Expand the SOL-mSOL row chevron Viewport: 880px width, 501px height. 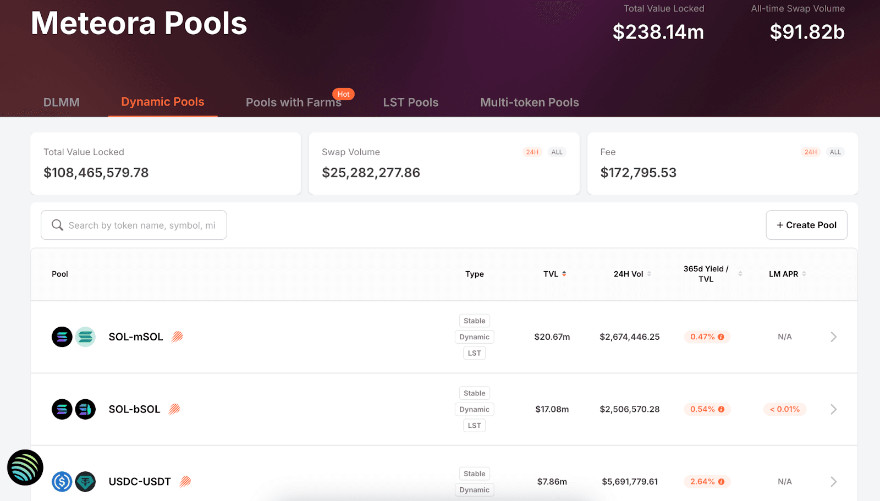(x=834, y=337)
